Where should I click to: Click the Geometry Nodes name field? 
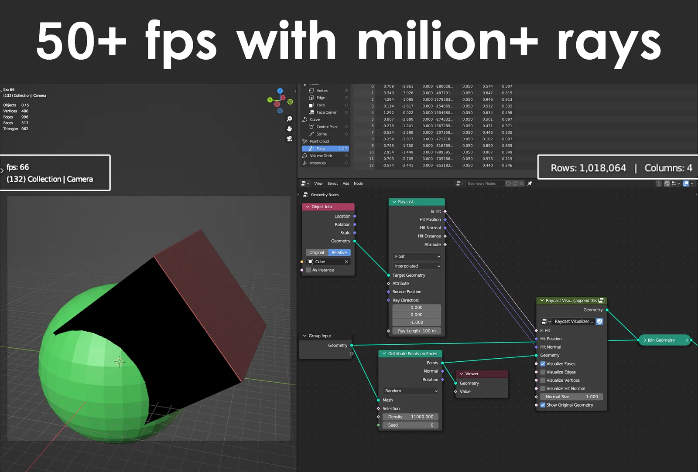(x=484, y=183)
